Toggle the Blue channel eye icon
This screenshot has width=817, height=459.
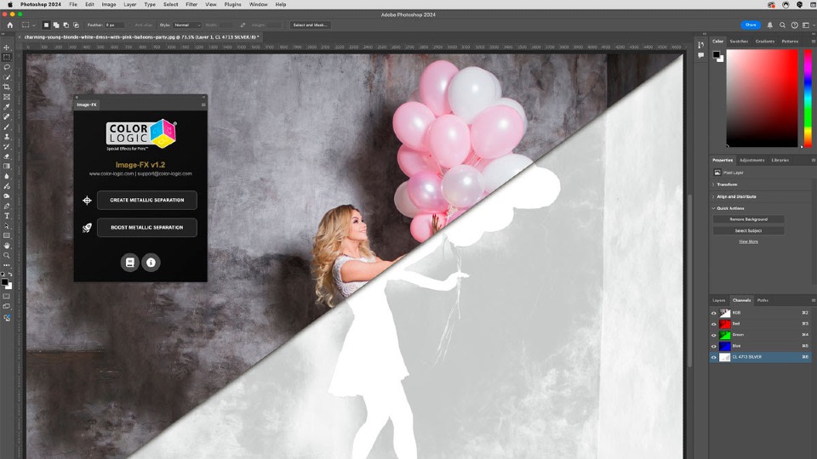[714, 346]
